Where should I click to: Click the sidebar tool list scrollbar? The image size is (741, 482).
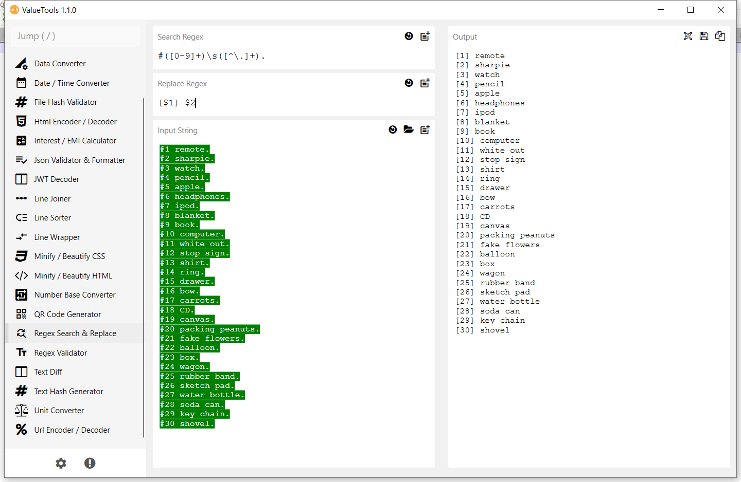coord(144,267)
